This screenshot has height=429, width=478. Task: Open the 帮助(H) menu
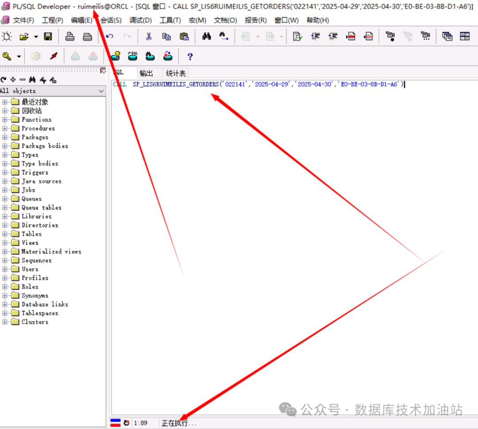tap(318, 20)
